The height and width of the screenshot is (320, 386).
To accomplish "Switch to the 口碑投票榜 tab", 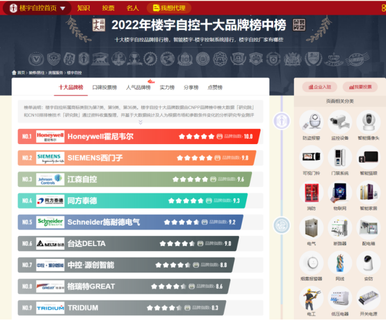I will pyautogui.click(x=105, y=87).
